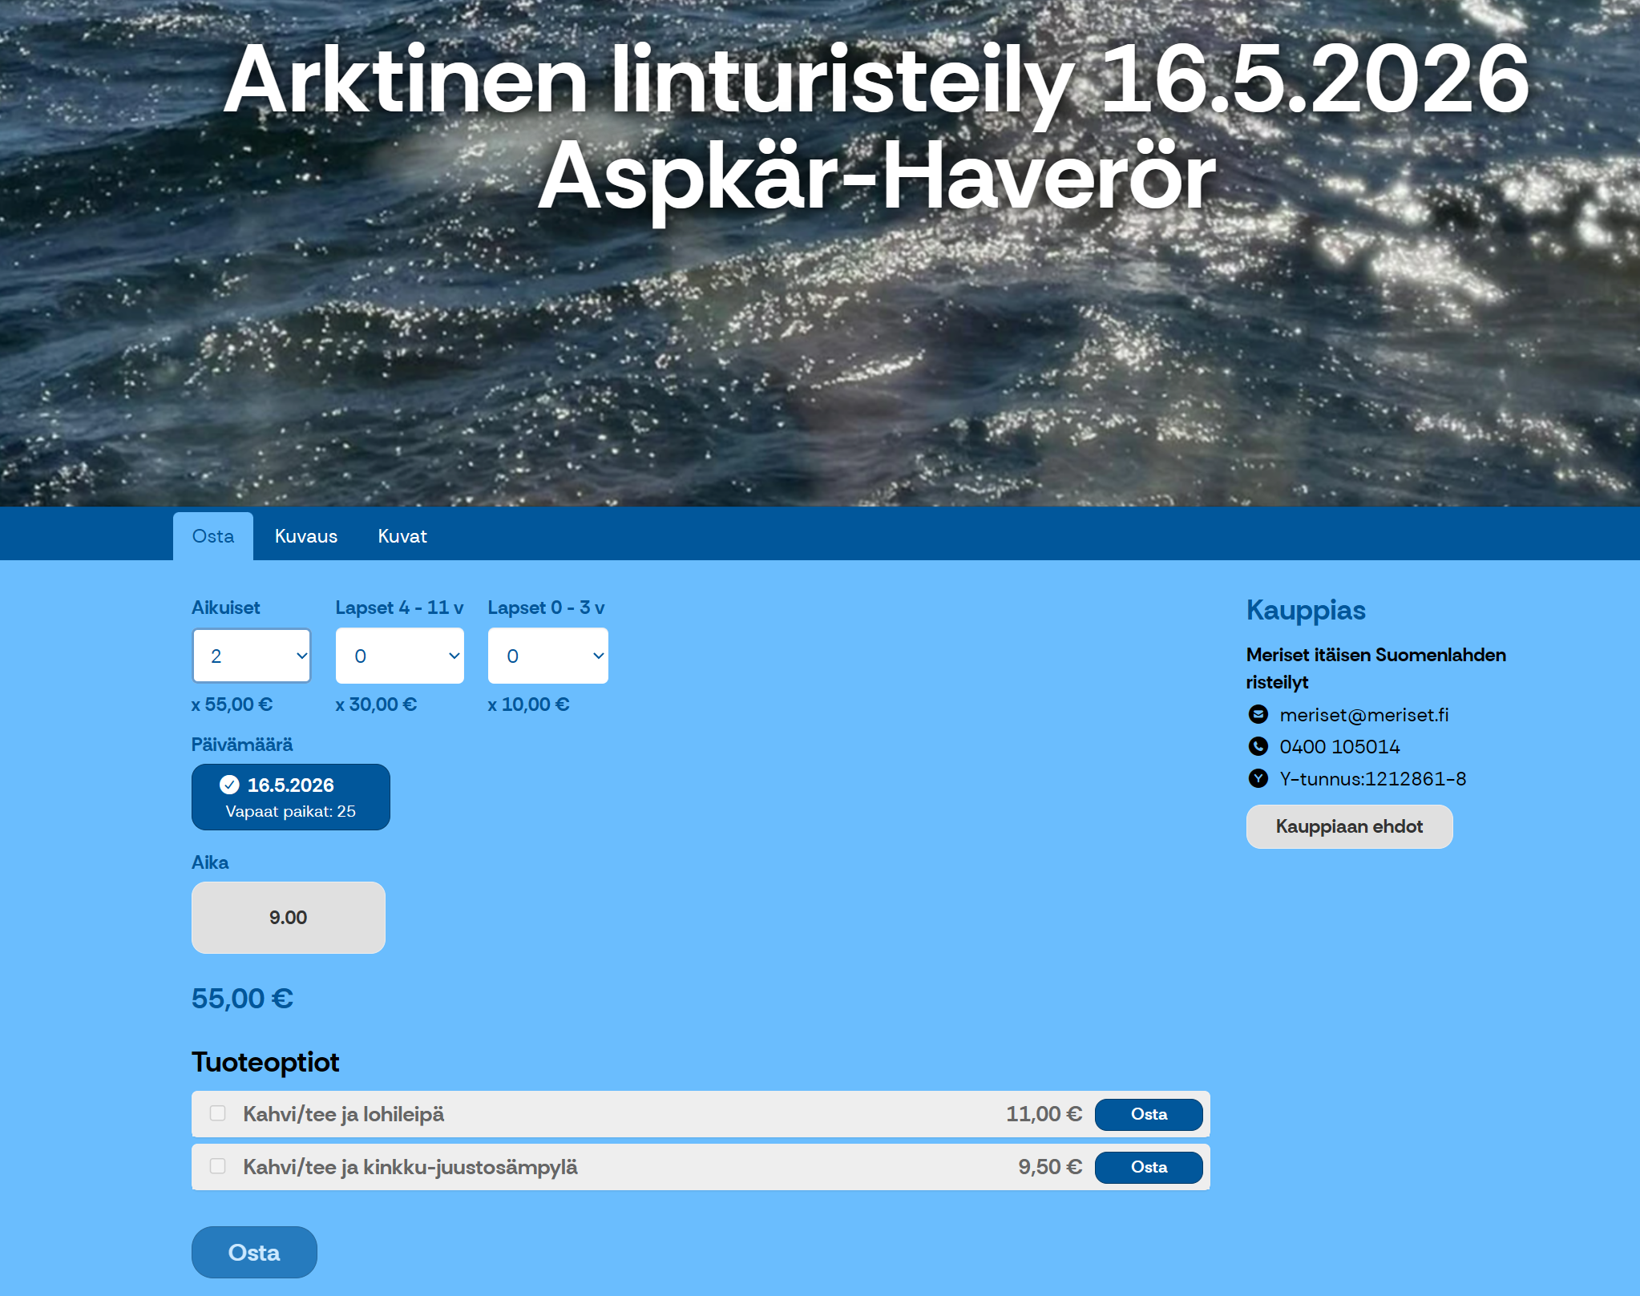Open the Aikuiset quantity dropdown

[x=252, y=656]
